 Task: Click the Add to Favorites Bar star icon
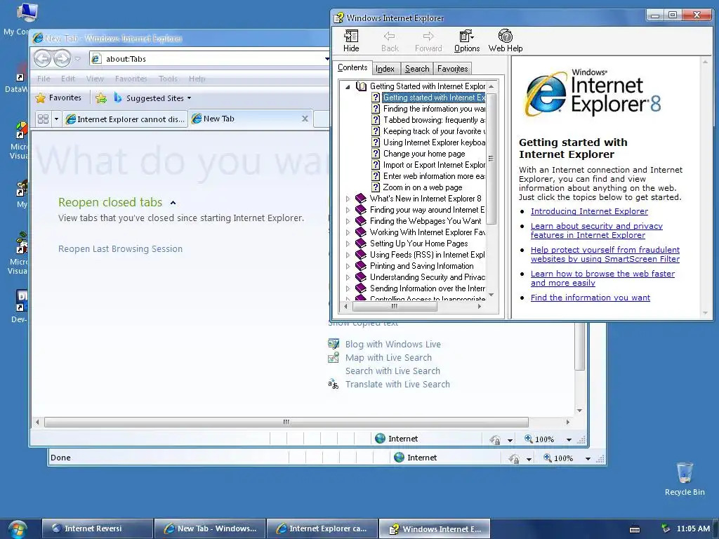tap(101, 98)
